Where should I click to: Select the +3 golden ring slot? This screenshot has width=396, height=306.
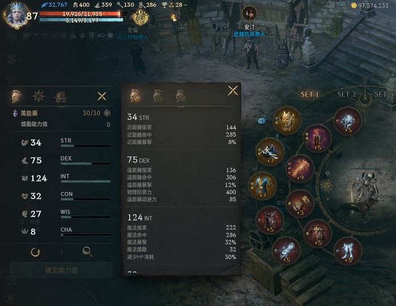click(x=300, y=204)
